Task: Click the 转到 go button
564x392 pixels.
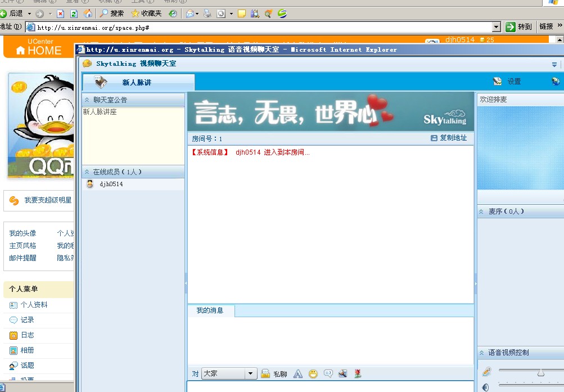Action: 518,26
